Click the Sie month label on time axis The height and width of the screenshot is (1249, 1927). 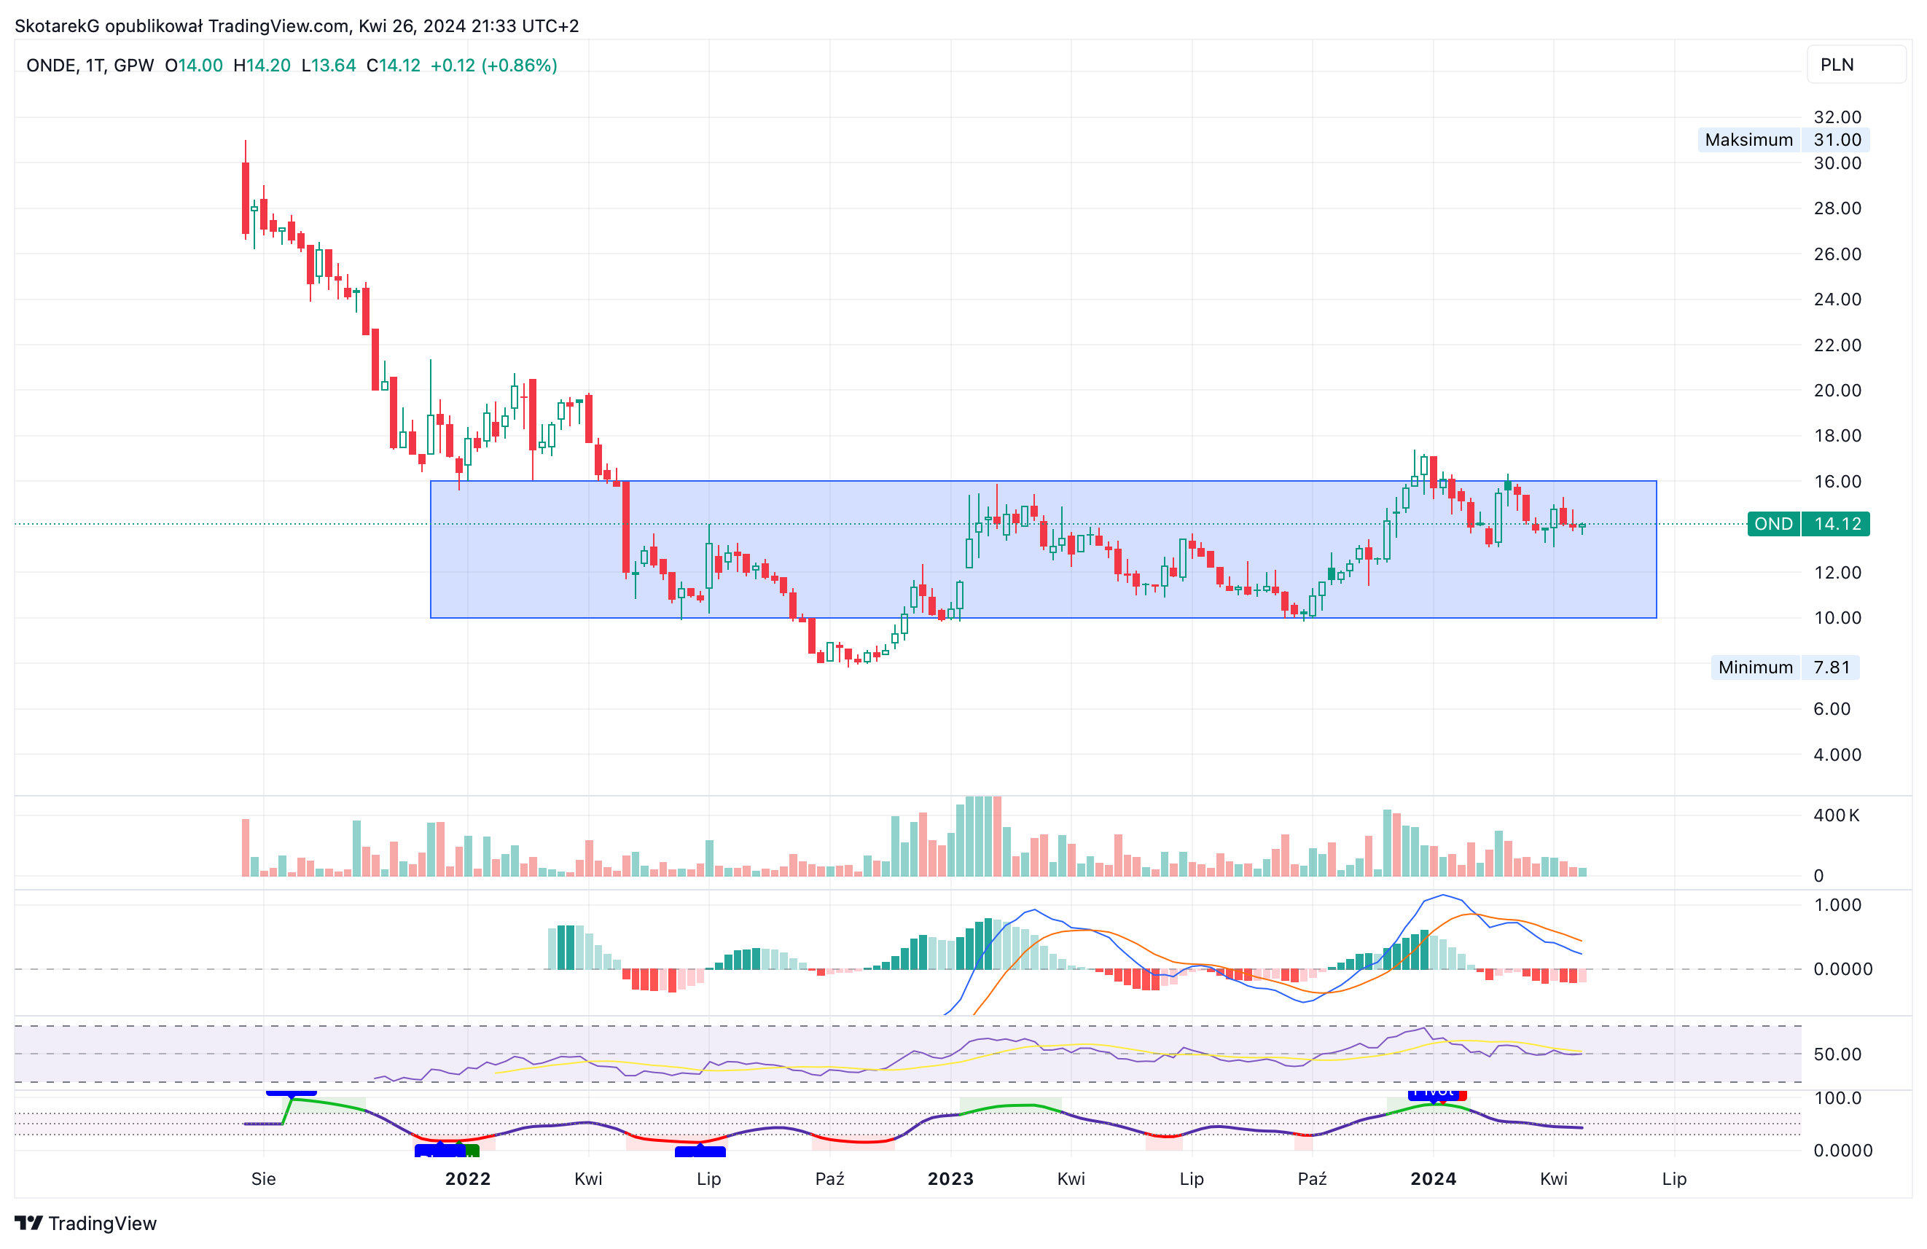(263, 1178)
